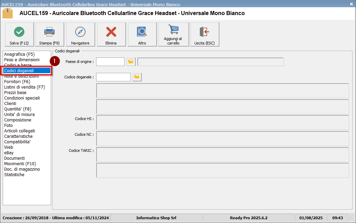Open the Codice doganale lookup folder icon
Viewport: 356px width, 223px height.
pos(137,77)
